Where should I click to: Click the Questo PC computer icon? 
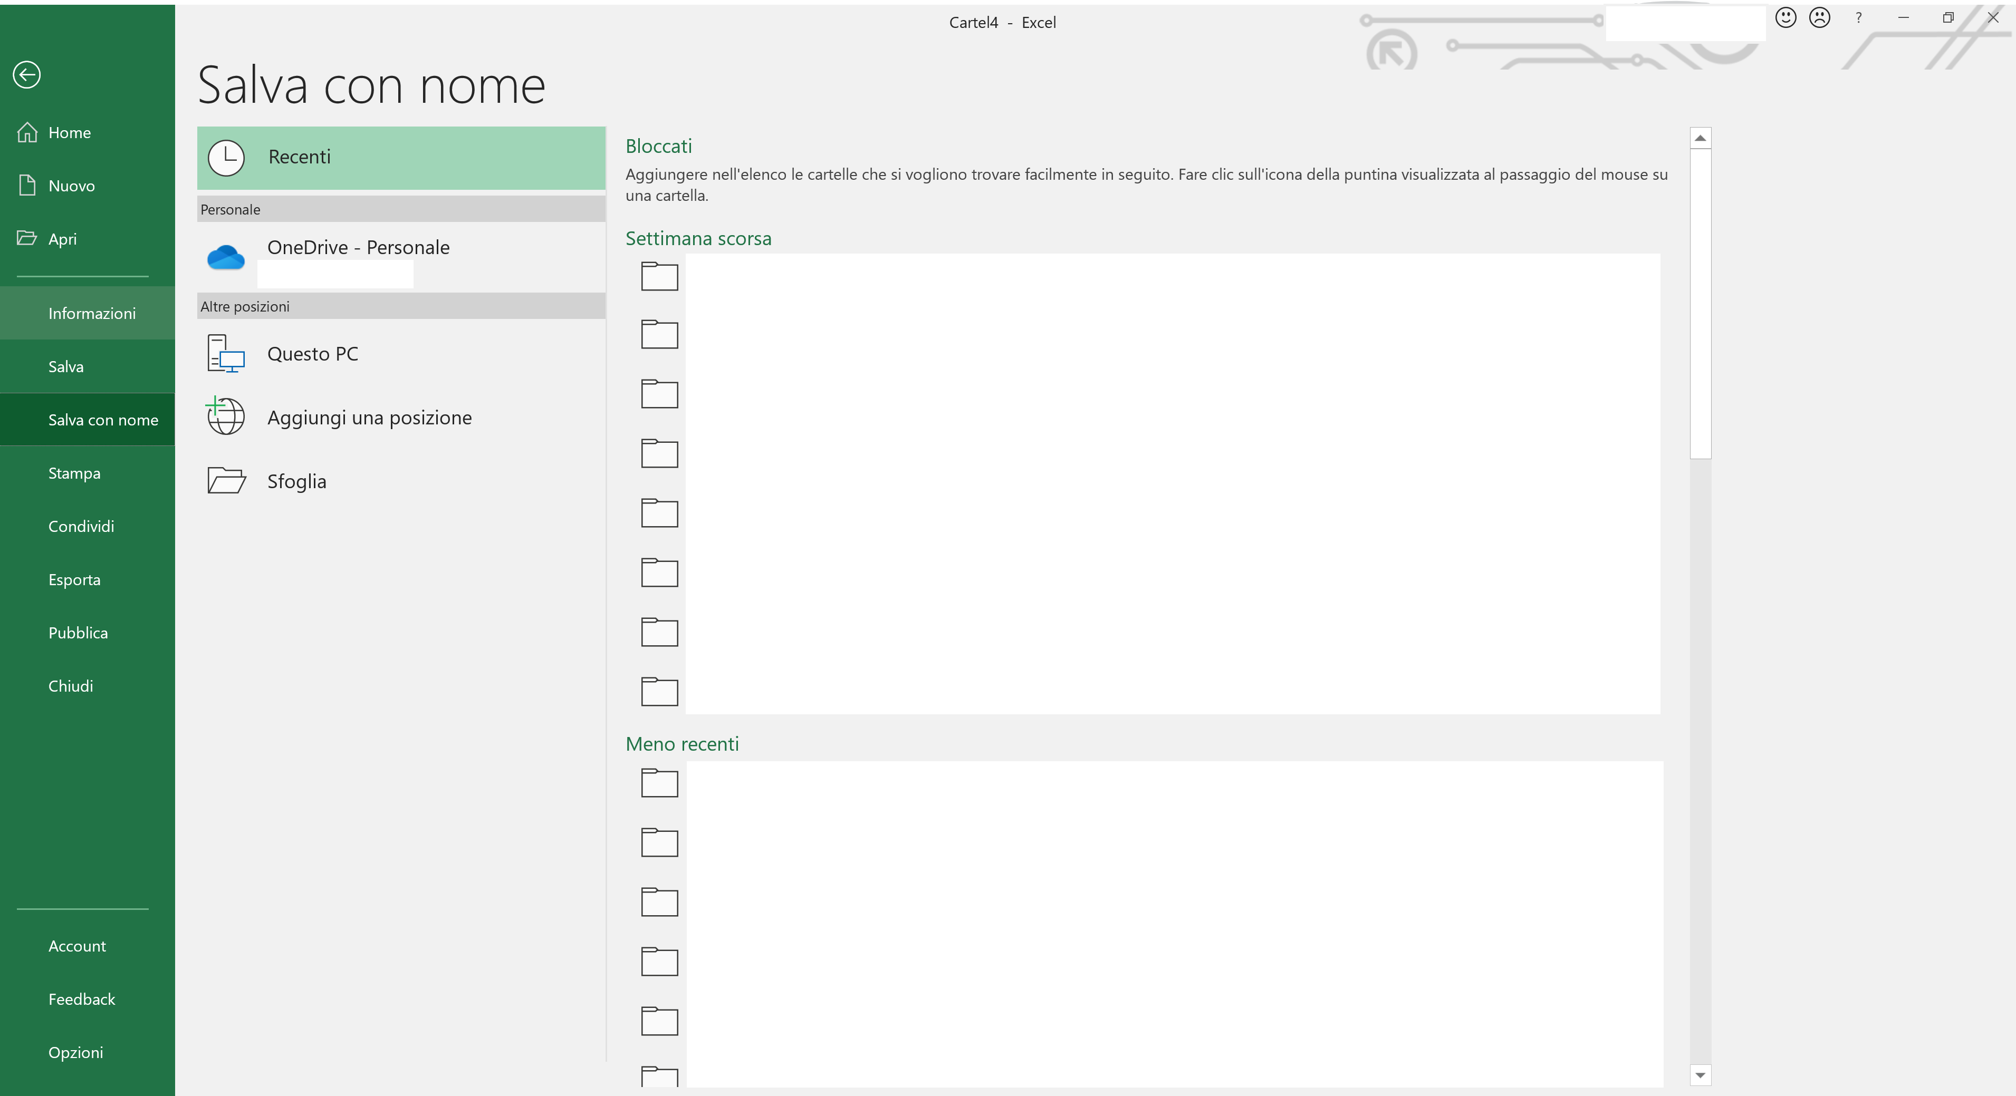click(x=226, y=354)
